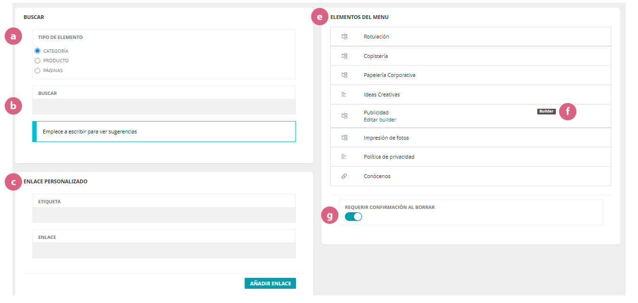Click the category icon beside Impresión de fotos
This screenshot has height=303, width=638.
[x=344, y=138]
